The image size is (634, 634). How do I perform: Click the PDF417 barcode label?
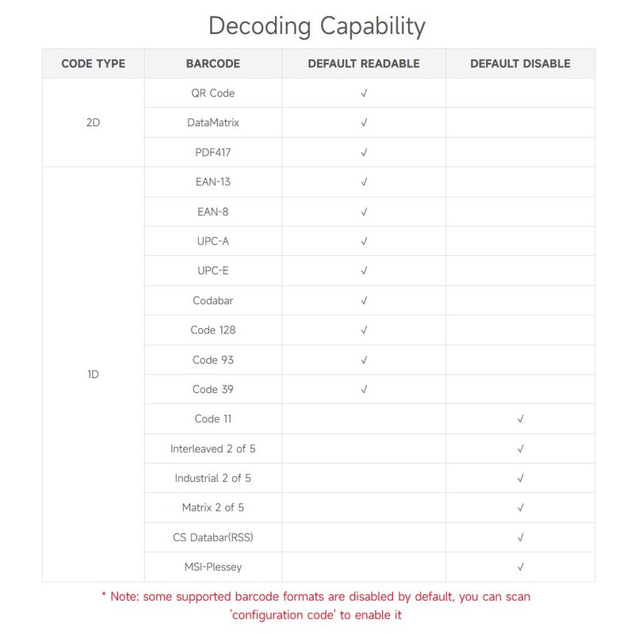(x=212, y=152)
